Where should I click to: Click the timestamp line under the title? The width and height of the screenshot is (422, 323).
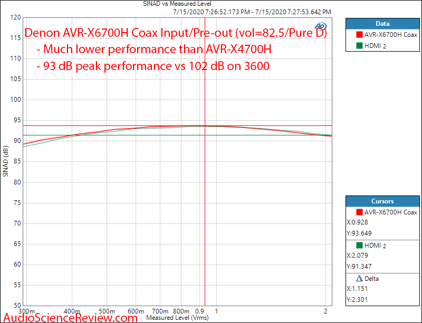(x=252, y=12)
